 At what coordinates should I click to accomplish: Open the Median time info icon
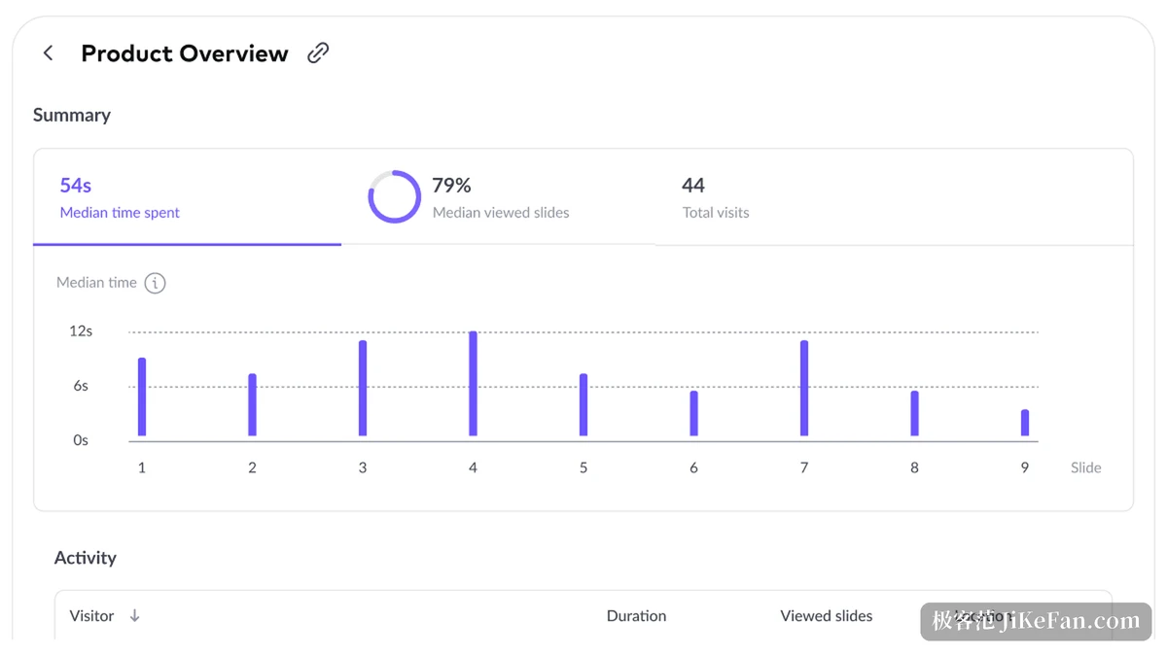(x=155, y=283)
